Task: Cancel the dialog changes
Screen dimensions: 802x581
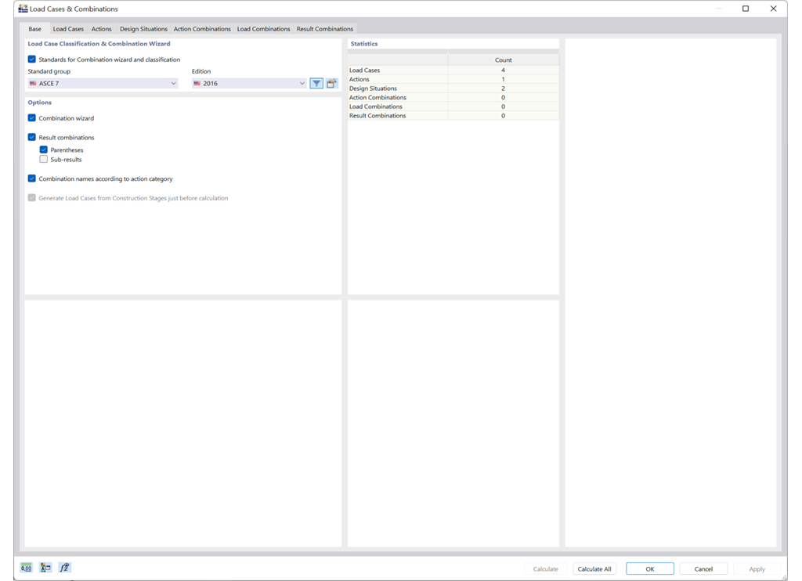Action: click(x=703, y=568)
